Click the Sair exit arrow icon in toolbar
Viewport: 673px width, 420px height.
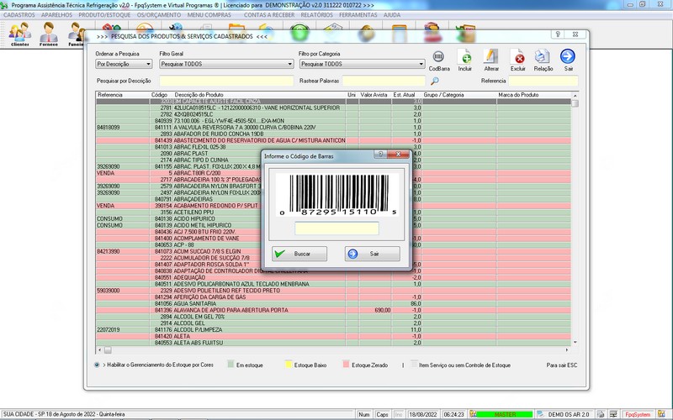click(x=569, y=58)
